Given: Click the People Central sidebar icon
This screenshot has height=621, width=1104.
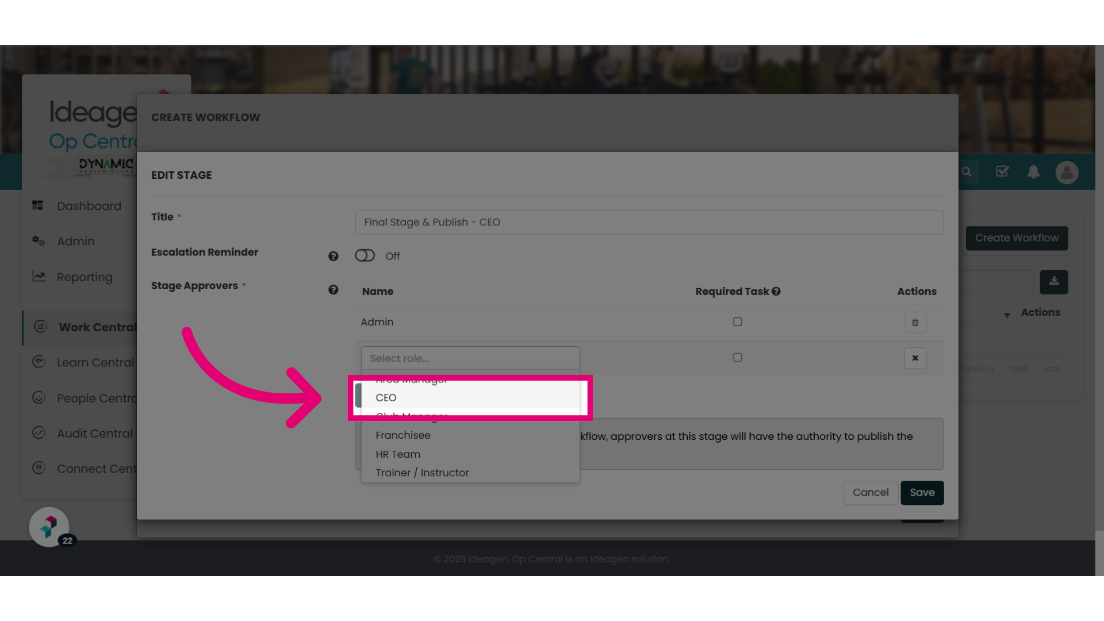Looking at the screenshot, I should point(39,397).
